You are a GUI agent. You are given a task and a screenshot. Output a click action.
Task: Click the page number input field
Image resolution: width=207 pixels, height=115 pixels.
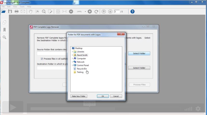click(x=117, y=12)
